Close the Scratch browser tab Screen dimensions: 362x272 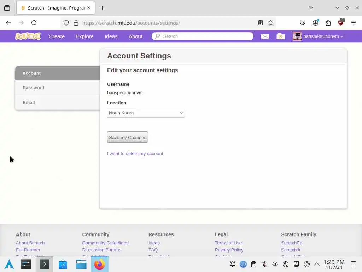[89, 8]
